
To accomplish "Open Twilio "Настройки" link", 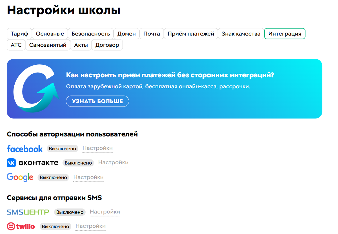I will (90, 226).
